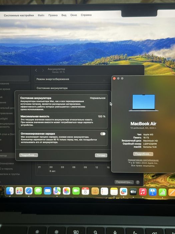Close the MacBook Air about window
Image resolution: width=175 pixels, height=234 pixels.
[114, 78]
